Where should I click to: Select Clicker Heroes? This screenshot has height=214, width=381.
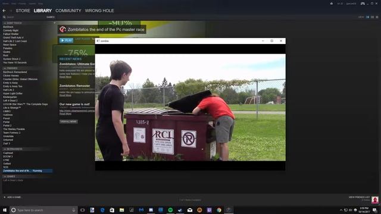pyautogui.click(x=11, y=75)
